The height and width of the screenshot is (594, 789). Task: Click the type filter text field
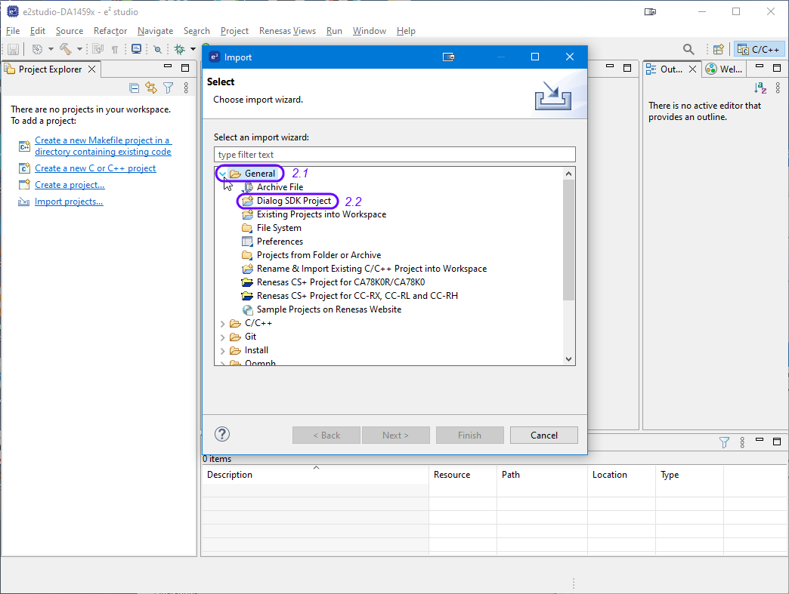(394, 155)
